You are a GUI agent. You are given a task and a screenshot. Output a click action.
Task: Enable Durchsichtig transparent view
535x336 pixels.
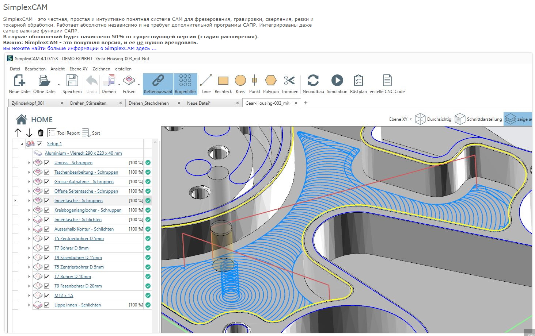tap(433, 119)
